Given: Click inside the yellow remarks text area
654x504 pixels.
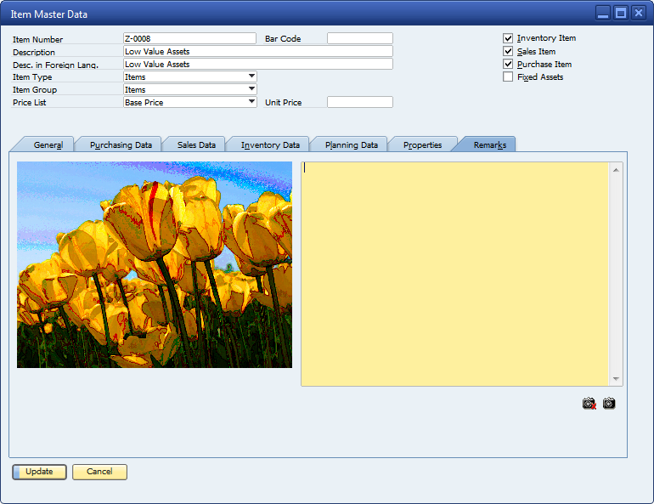Looking at the screenshot, I should coord(454,275).
